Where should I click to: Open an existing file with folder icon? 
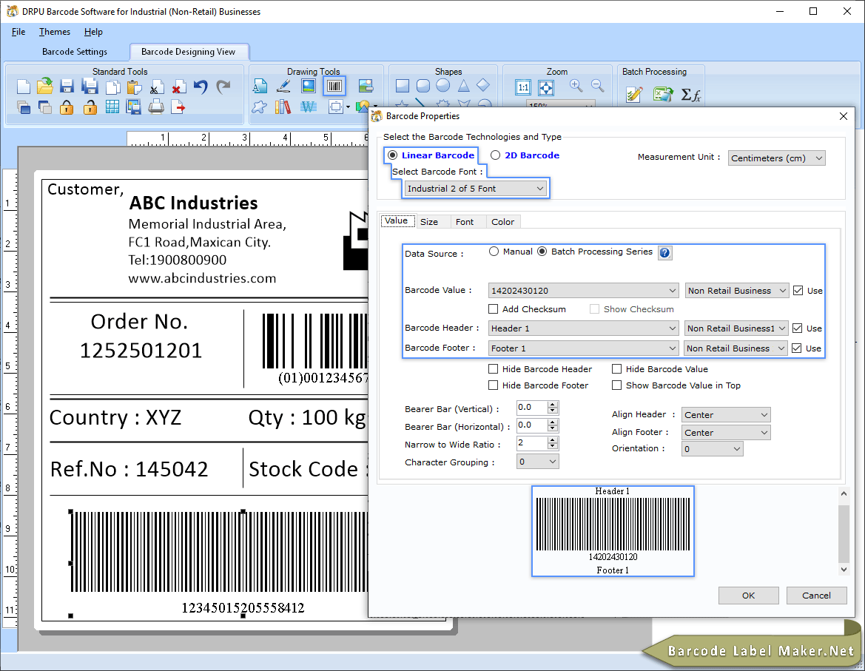click(45, 86)
